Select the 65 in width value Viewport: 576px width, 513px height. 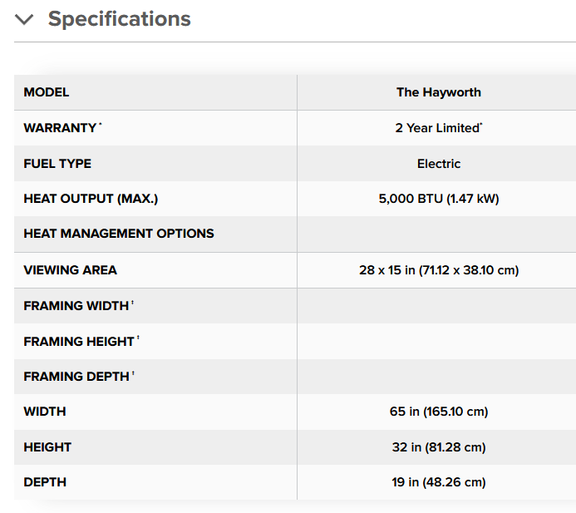click(x=438, y=412)
